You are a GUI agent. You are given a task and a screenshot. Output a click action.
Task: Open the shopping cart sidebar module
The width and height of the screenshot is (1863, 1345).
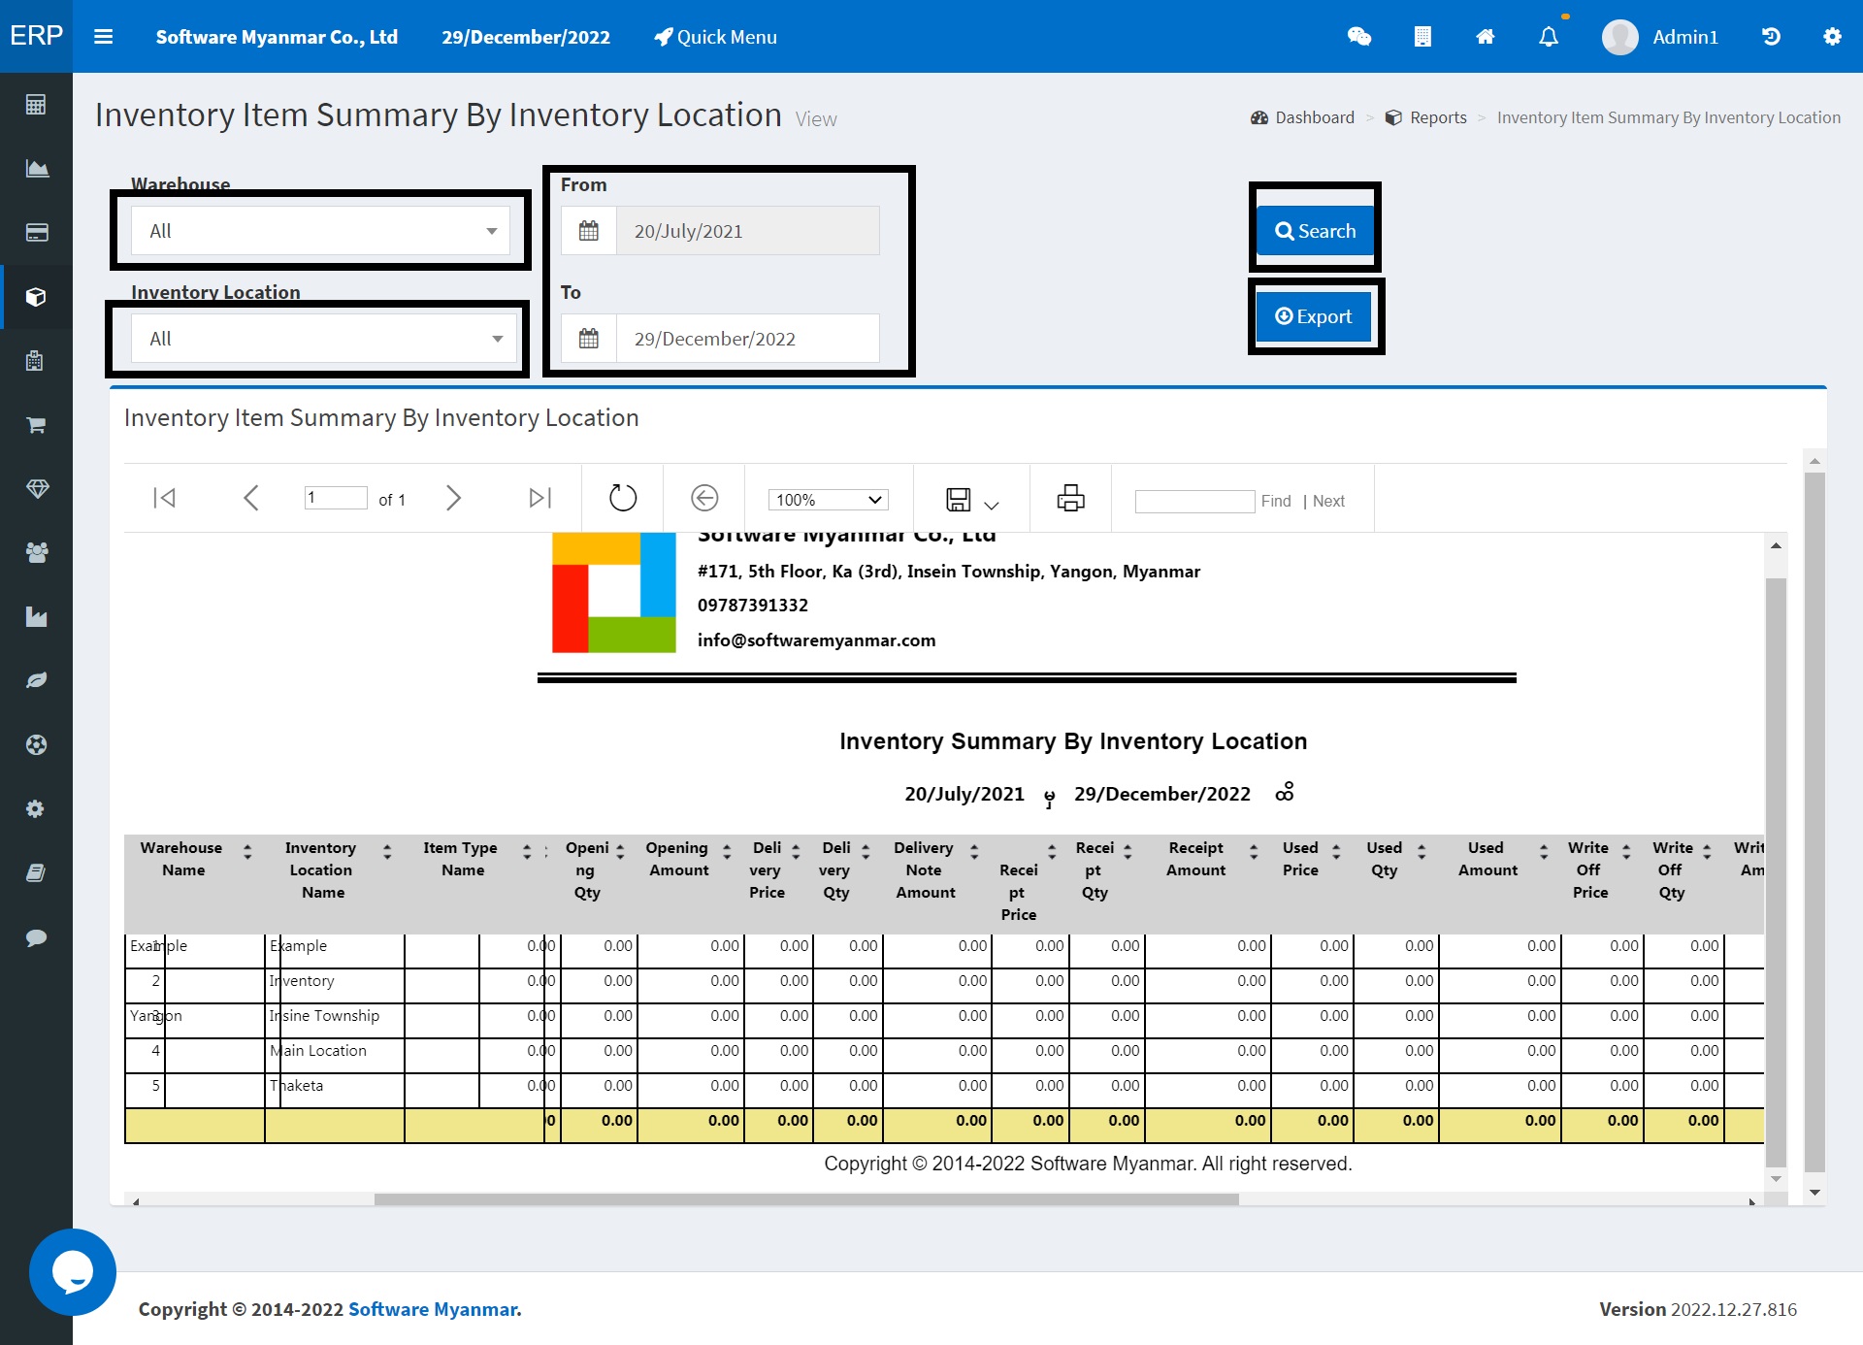(x=36, y=425)
